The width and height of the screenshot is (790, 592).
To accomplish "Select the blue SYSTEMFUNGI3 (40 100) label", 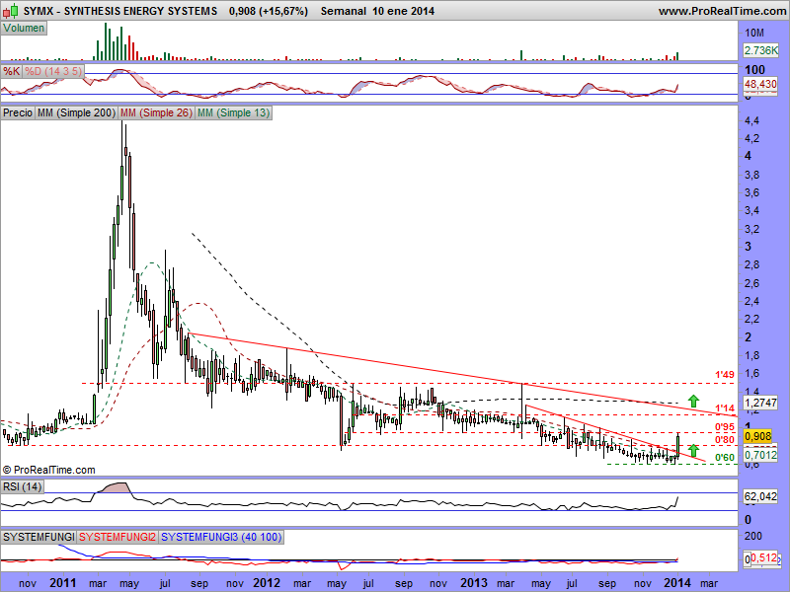I will click(x=221, y=537).
